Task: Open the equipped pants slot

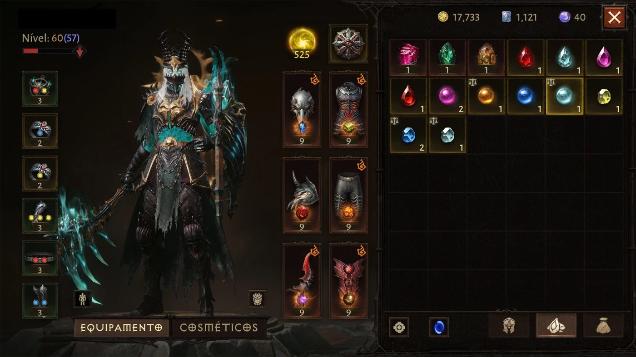Action: click(348, 195)
